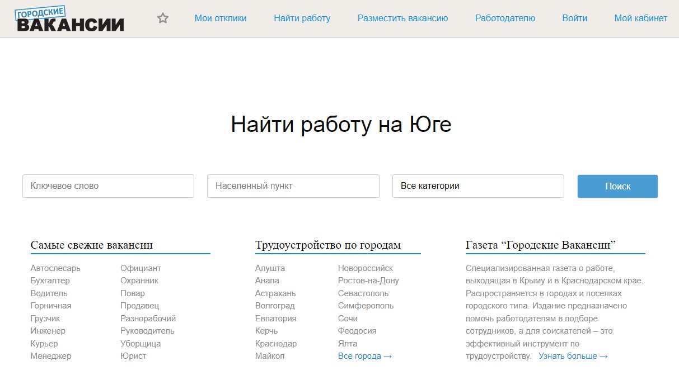Click the Самые свежие вакансии heading
Screen dimensions: 679x380
click(92, 245)
